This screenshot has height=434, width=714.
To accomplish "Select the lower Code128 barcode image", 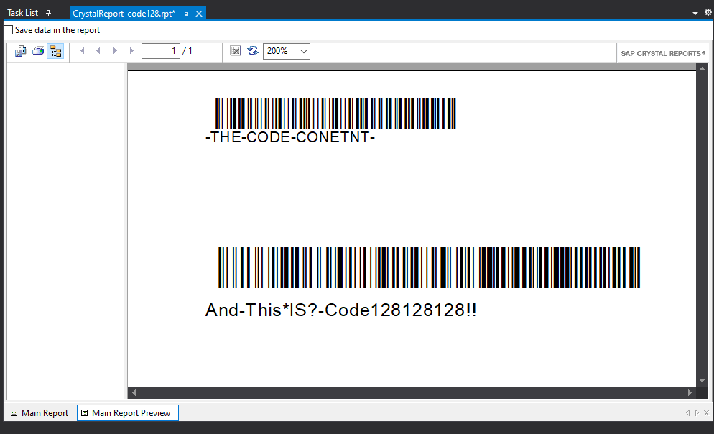I will [x=429, y=268].
